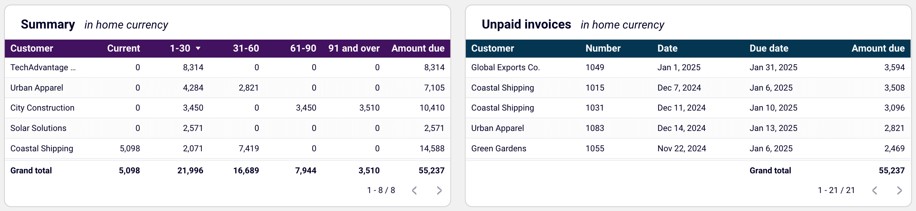The image size is (916, 211).
Task: Click Summary pagination text 1 - 8 / 8
Action: pyautogui.click(x=381, y=190)
